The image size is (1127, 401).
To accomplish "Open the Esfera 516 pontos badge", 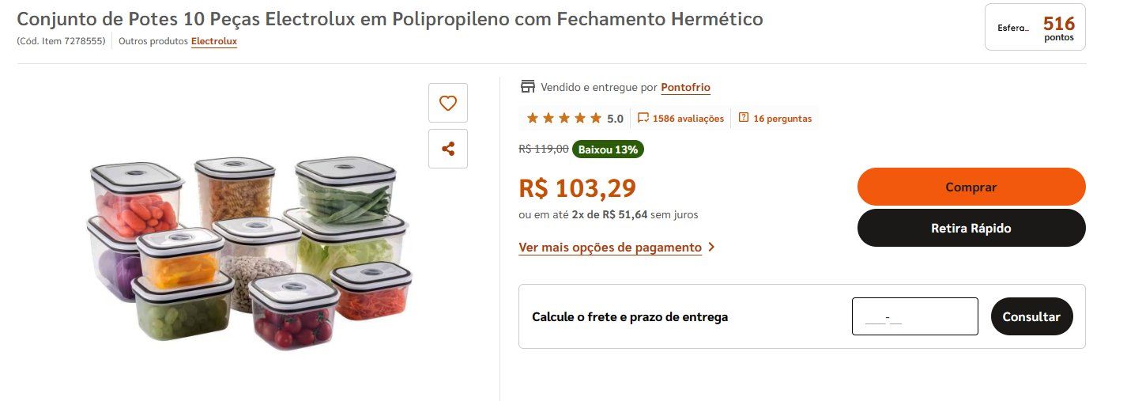I will 1035,27.
